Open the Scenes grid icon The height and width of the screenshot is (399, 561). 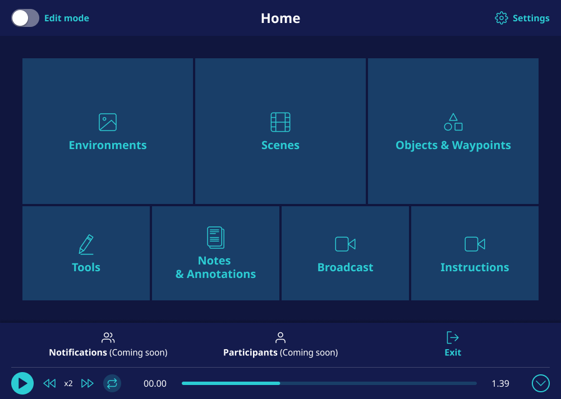click(280, 122)
